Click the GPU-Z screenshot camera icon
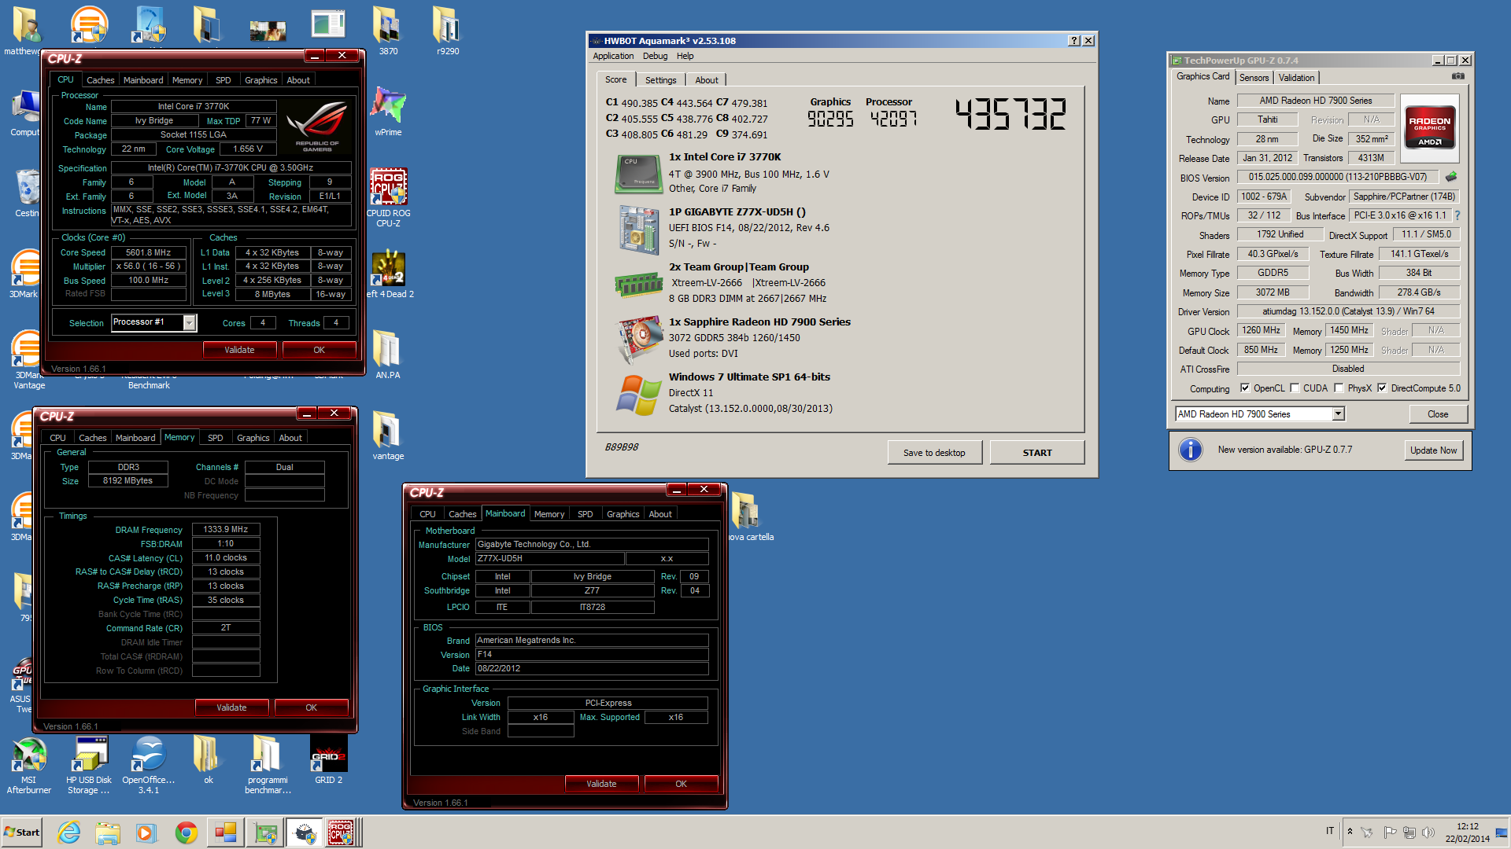 (x=1457, y=76)
